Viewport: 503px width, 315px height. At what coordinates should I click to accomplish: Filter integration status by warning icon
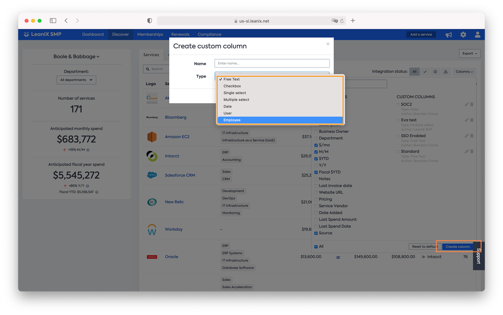(446, 72)
